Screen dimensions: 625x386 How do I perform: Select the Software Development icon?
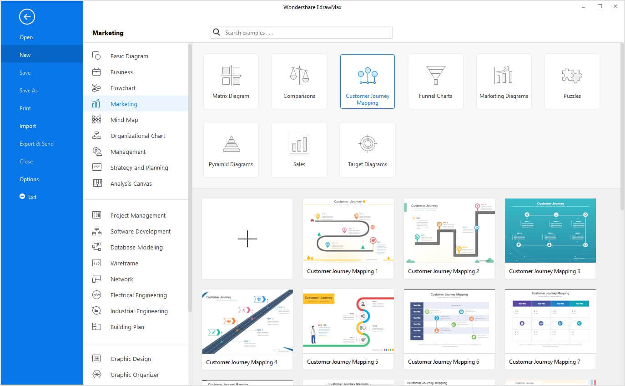(x=96, y=231)
